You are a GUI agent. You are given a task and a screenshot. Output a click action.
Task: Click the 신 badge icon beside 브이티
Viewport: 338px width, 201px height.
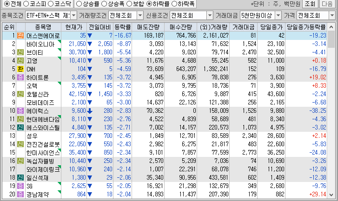click(20, 52)
